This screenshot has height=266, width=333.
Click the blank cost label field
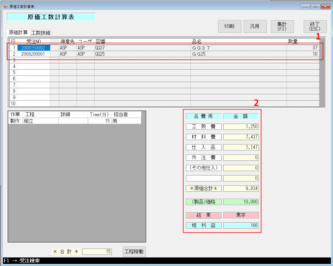(204, 178)
